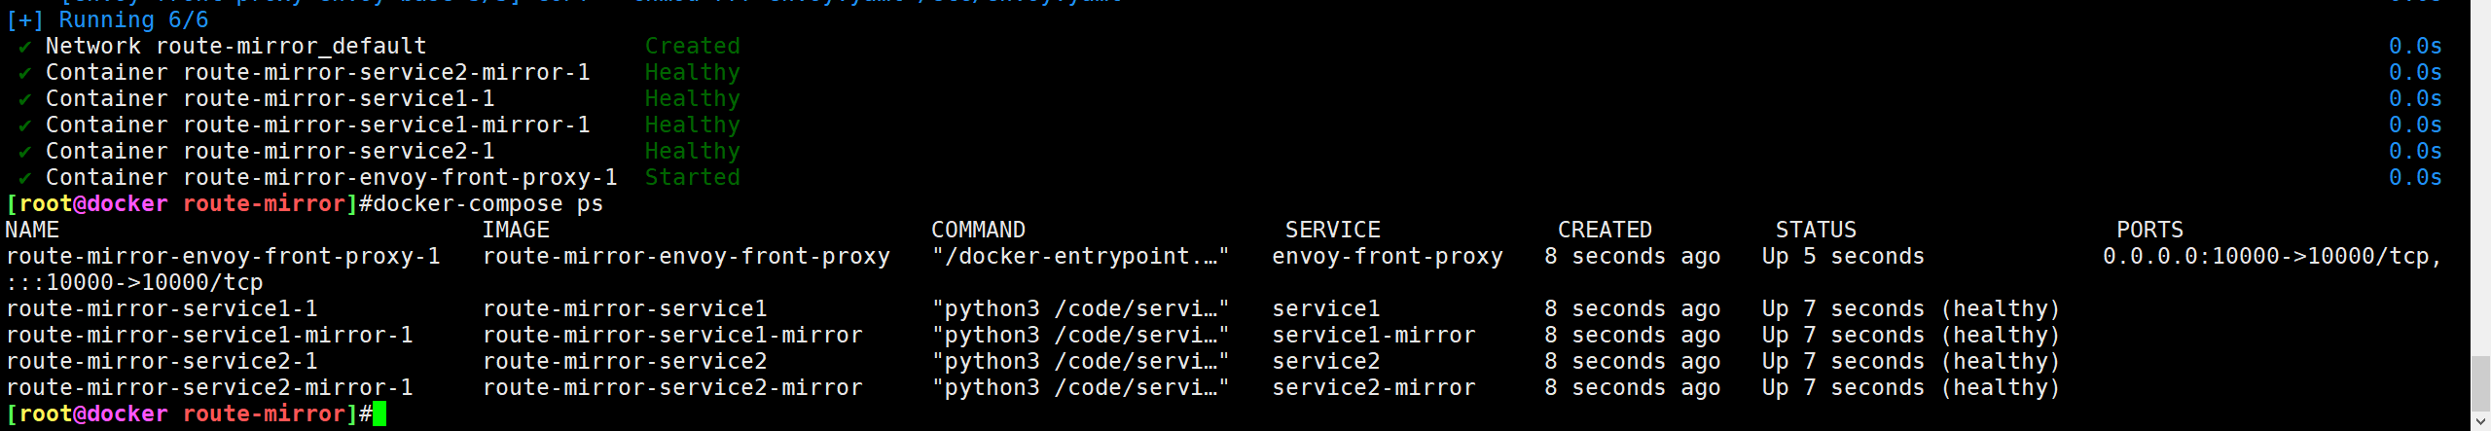2491x431 pixels.
Task: Click the docker-compose ps command text
Action: tap(488, 203)
